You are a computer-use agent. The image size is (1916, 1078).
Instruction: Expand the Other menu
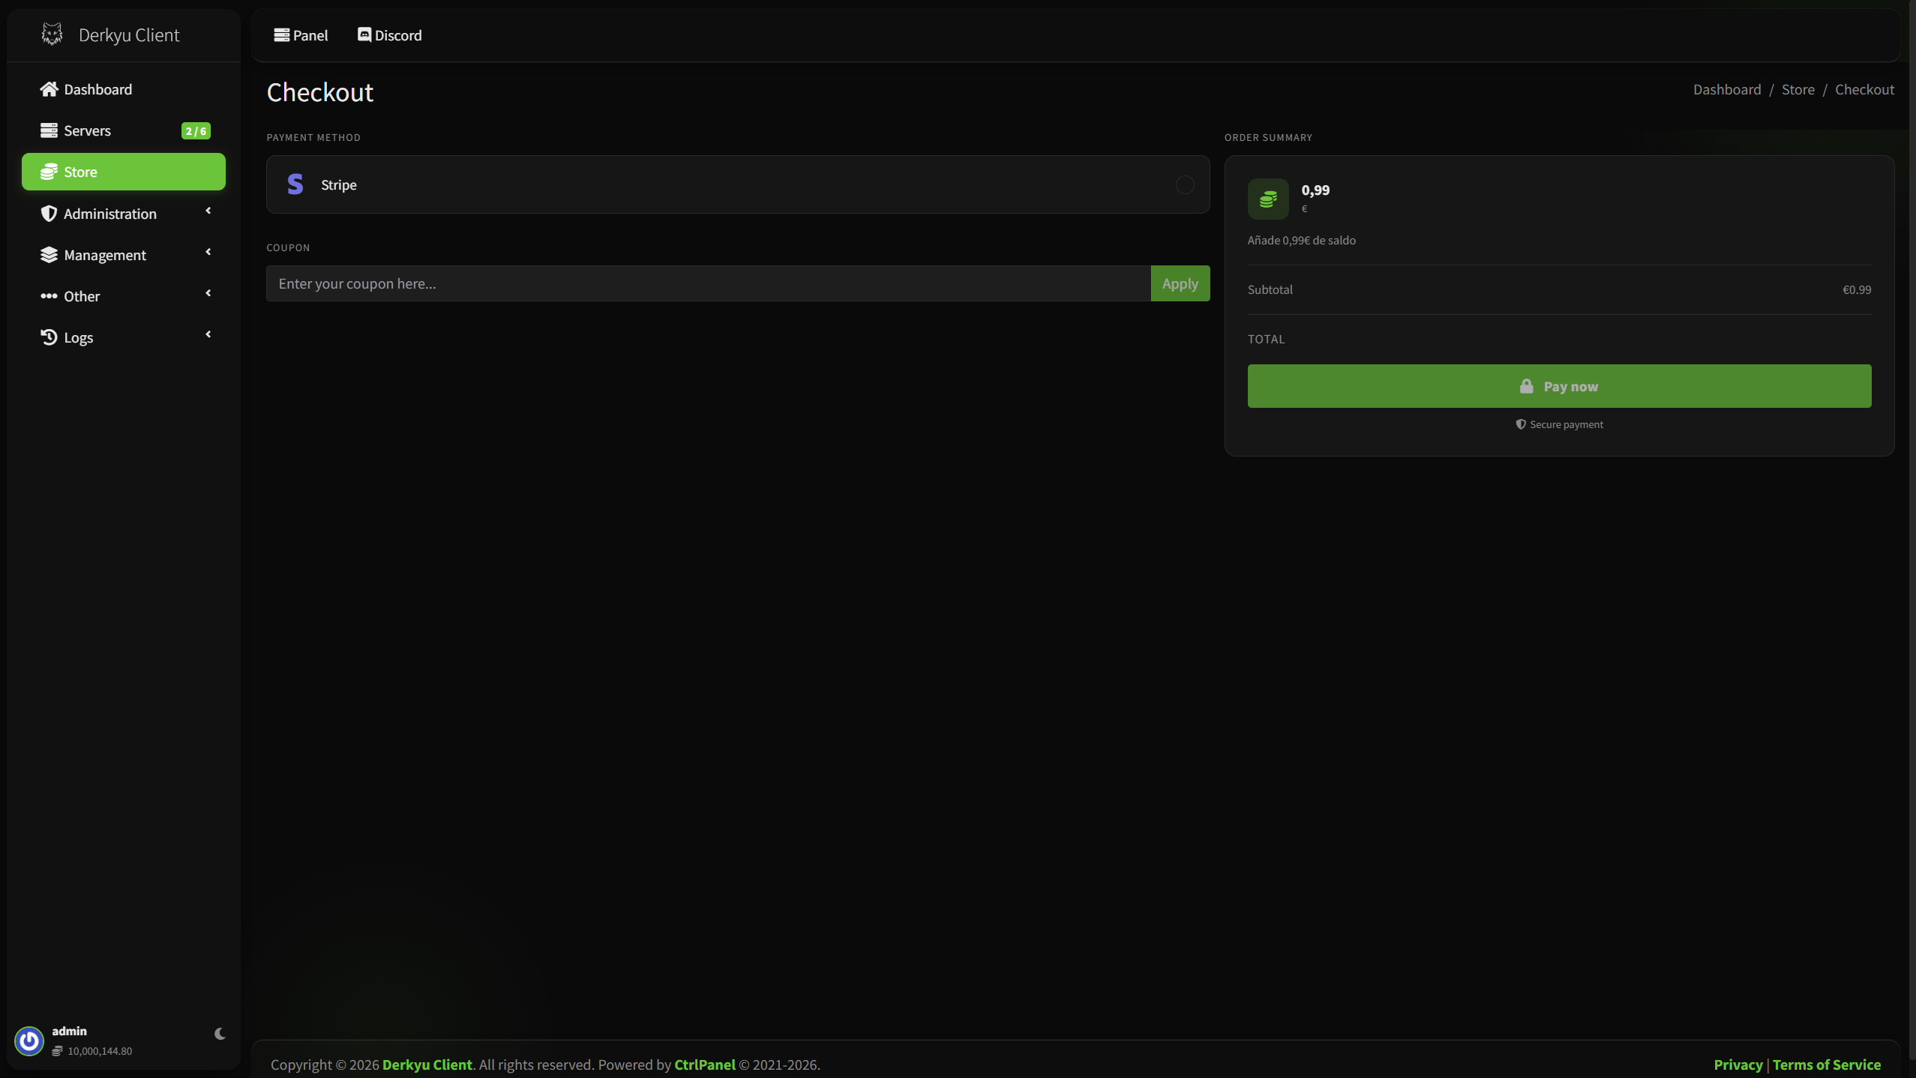pyautogui.click(x=124, y=296)
